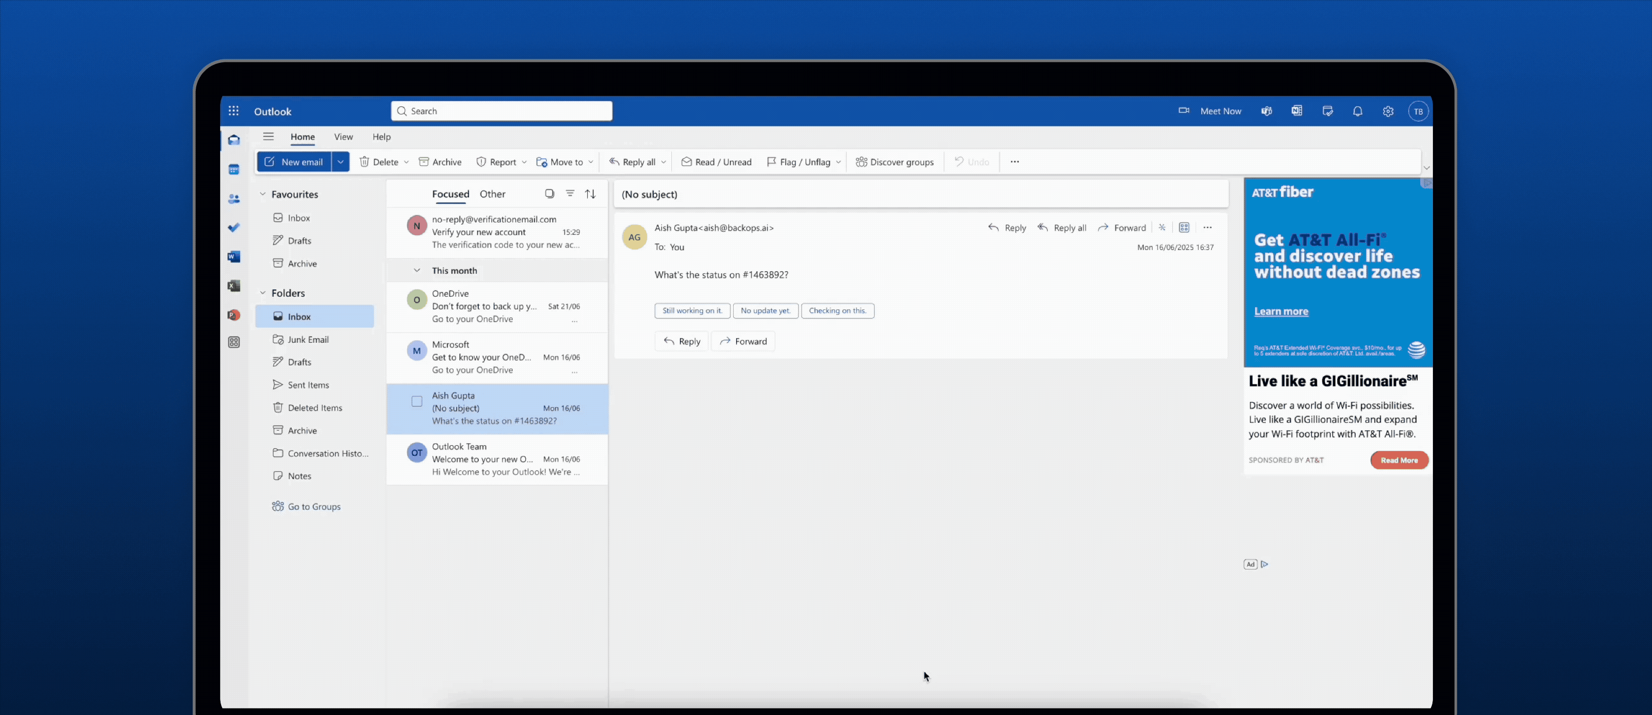The height and width of the screenshot is (715, 1652).
Task: Expand the New email dropdown arrow
Action: tap(341, 162)
